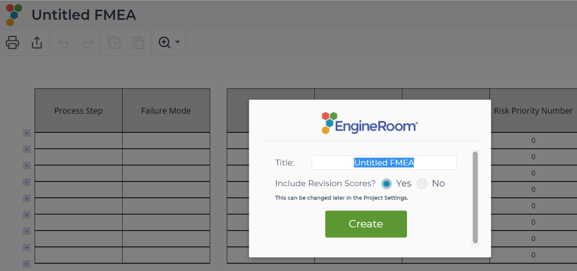Click the sixth row plus button
577x271 pixels.
tap(27, 215)
